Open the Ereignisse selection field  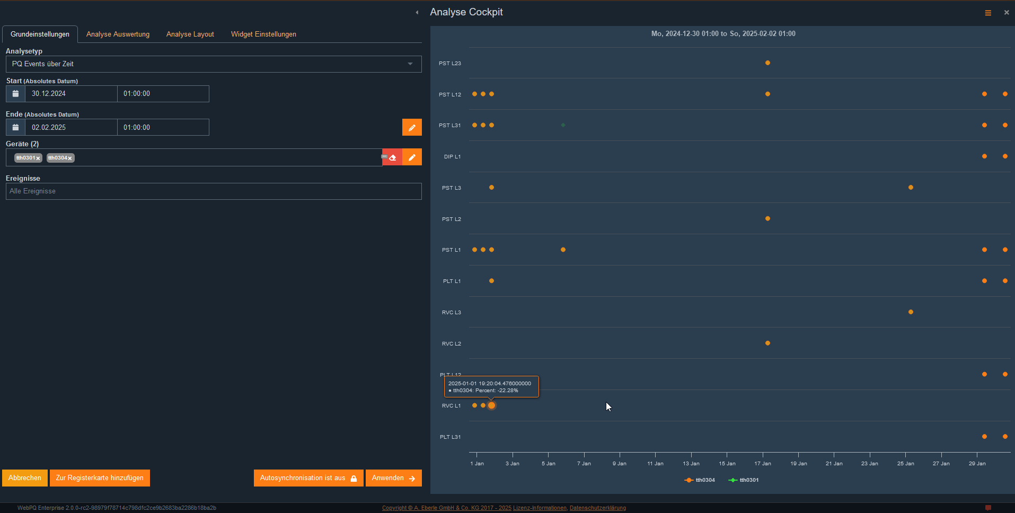click(214, 191)
